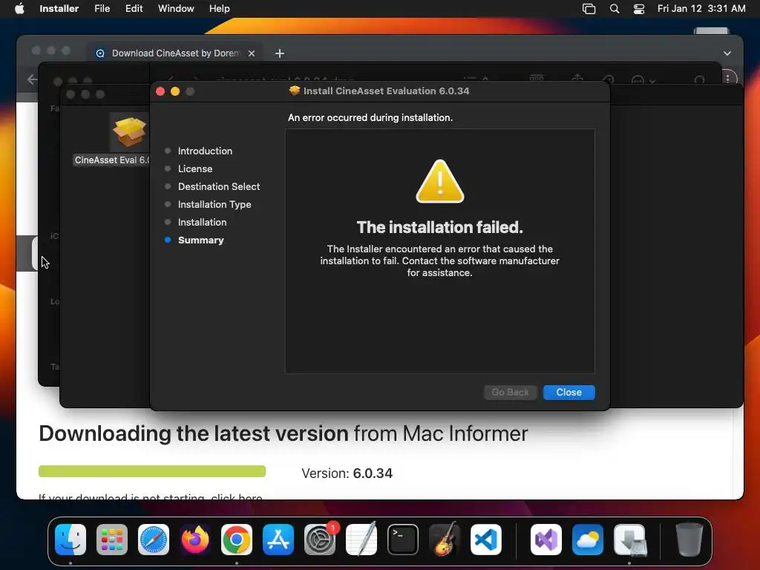Select the Summary step in the sidebar
The width and height of the screenshot is (760, 570).
pos(200,240)
